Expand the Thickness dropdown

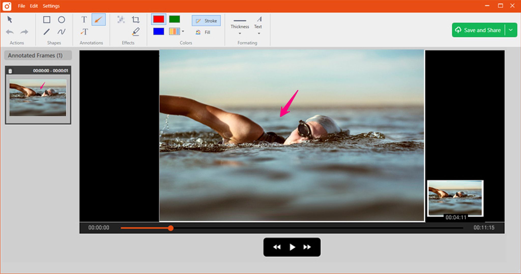point(240,33)
